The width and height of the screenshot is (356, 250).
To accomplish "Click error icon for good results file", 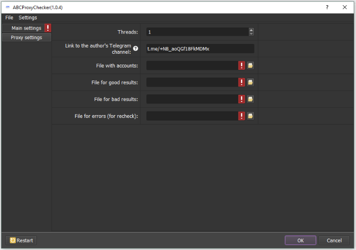I will point(242,83).
